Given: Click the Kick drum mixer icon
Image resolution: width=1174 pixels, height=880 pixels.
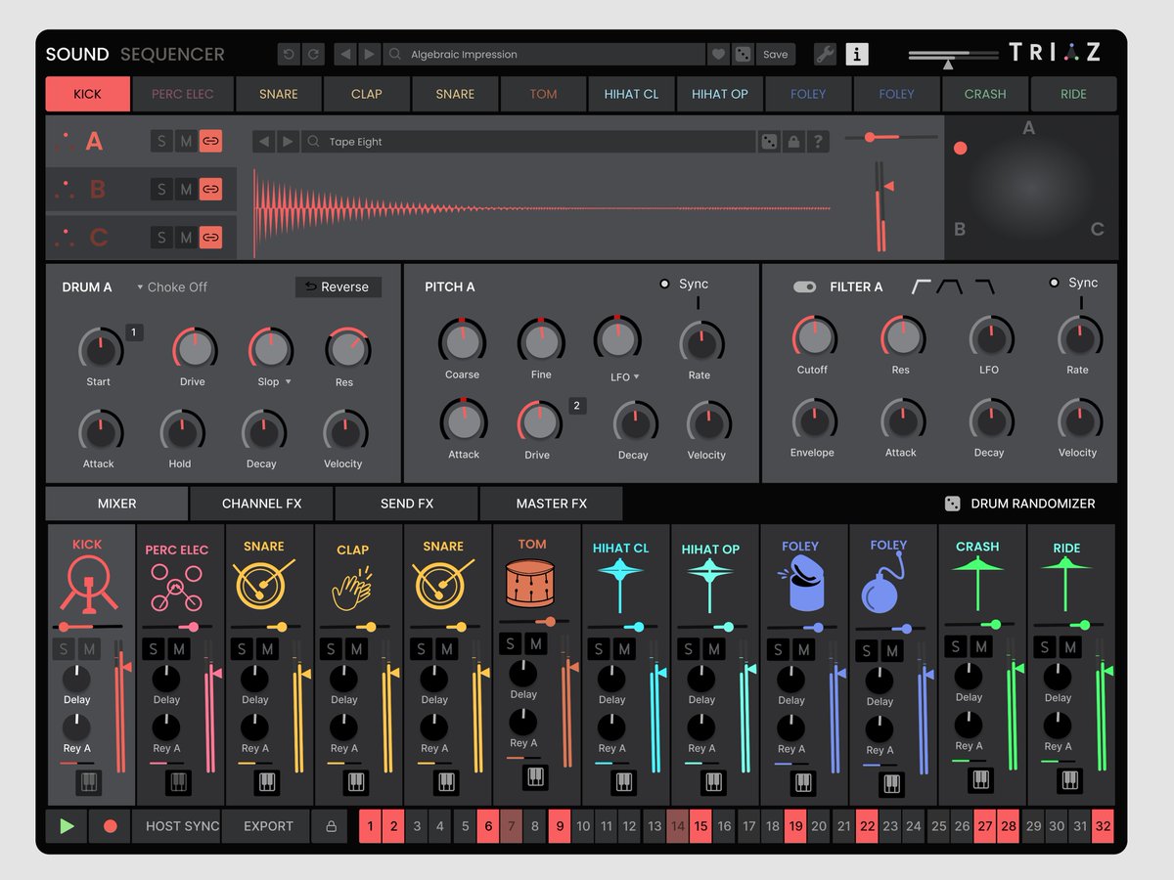Looking at the screenshot, I should tap(88, 585).
